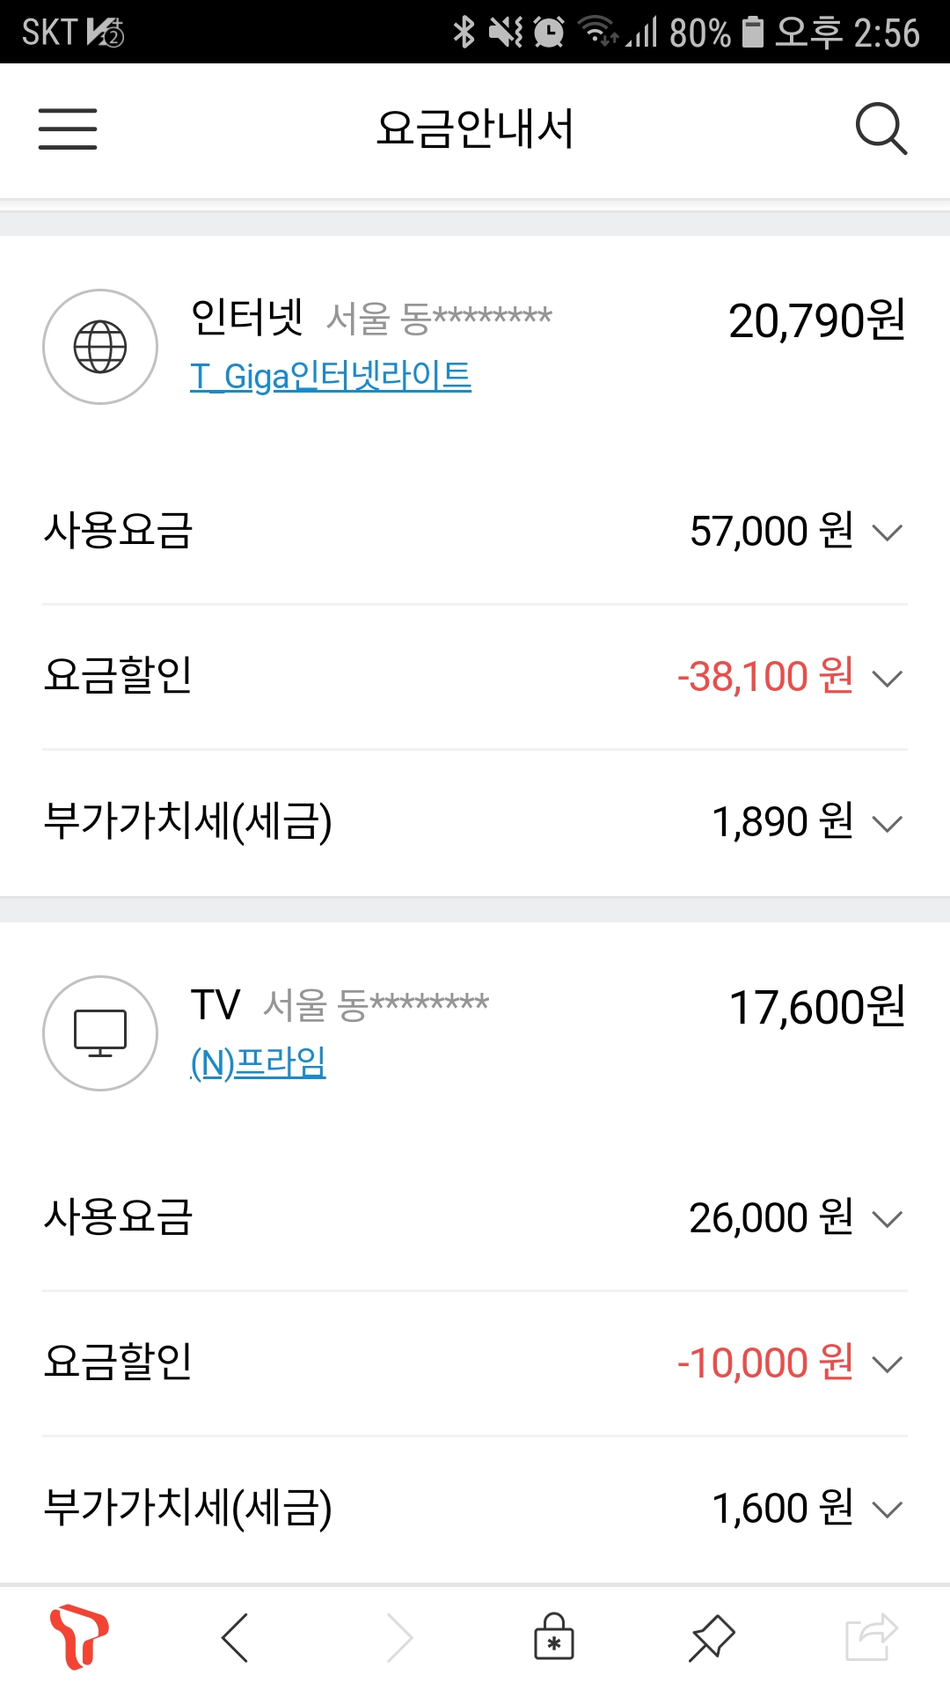Expand internet 사용요금 57,000 원 details
Screen dimensions: 950x1690
click(x=887, y=533)
